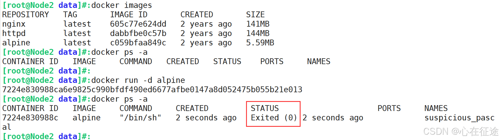Click the 'docker run -d alpine' command
The width and height of the screenshot is (500, 140).
[x=138, y=80]
